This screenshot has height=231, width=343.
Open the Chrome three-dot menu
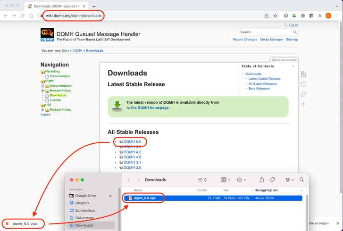coord(337,16)
